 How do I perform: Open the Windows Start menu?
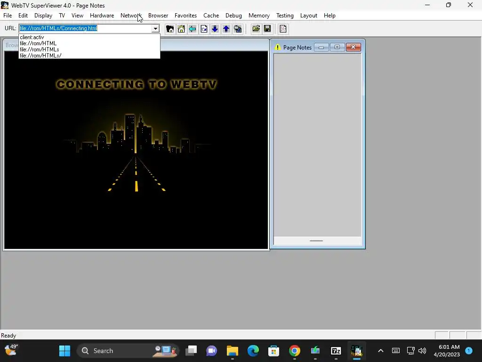(64, 351)
